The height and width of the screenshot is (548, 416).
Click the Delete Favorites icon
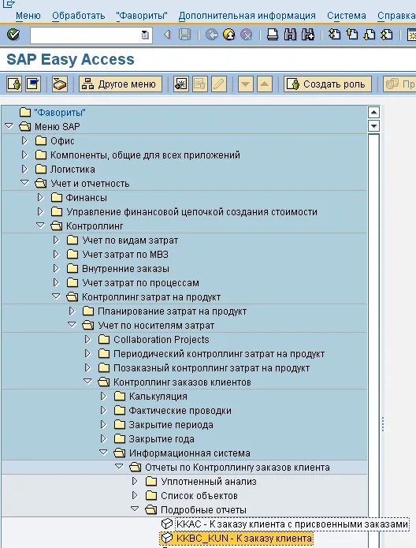coord(200,84)
